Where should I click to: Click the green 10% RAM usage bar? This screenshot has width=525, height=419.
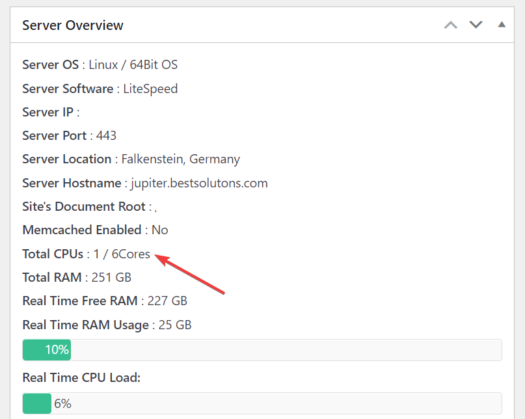pos(47,350)
